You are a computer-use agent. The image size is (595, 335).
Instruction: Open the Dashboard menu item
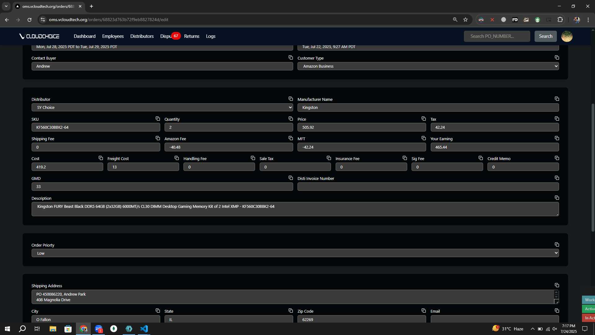(x=85, y=36)
